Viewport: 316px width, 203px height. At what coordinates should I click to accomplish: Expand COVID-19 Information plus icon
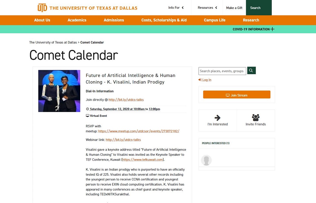pos(272,29)
